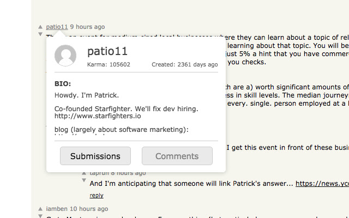Click the Karma: 105602 text

tap(109, 64)
